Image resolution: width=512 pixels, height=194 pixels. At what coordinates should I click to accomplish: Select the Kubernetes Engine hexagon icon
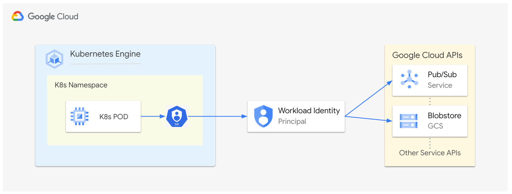click(x=54, y=59)
